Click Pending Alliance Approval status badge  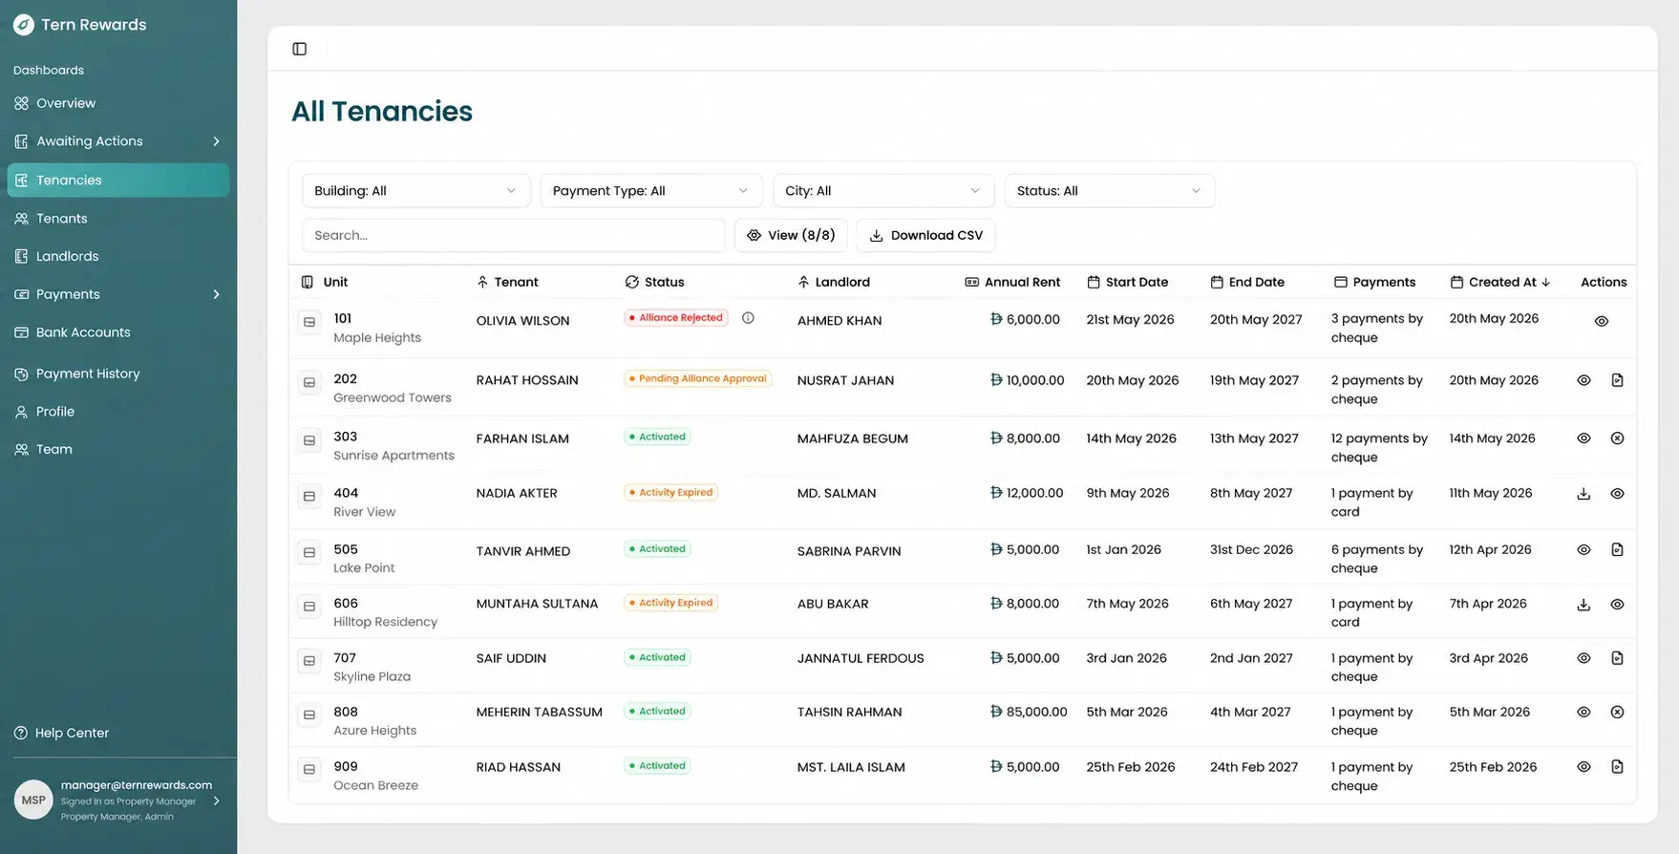(697, 378)
